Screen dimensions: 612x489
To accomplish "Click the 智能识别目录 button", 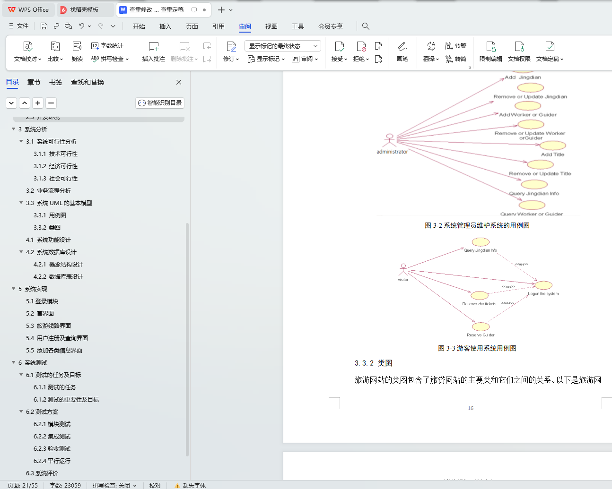I will click(x=160, y=103).
